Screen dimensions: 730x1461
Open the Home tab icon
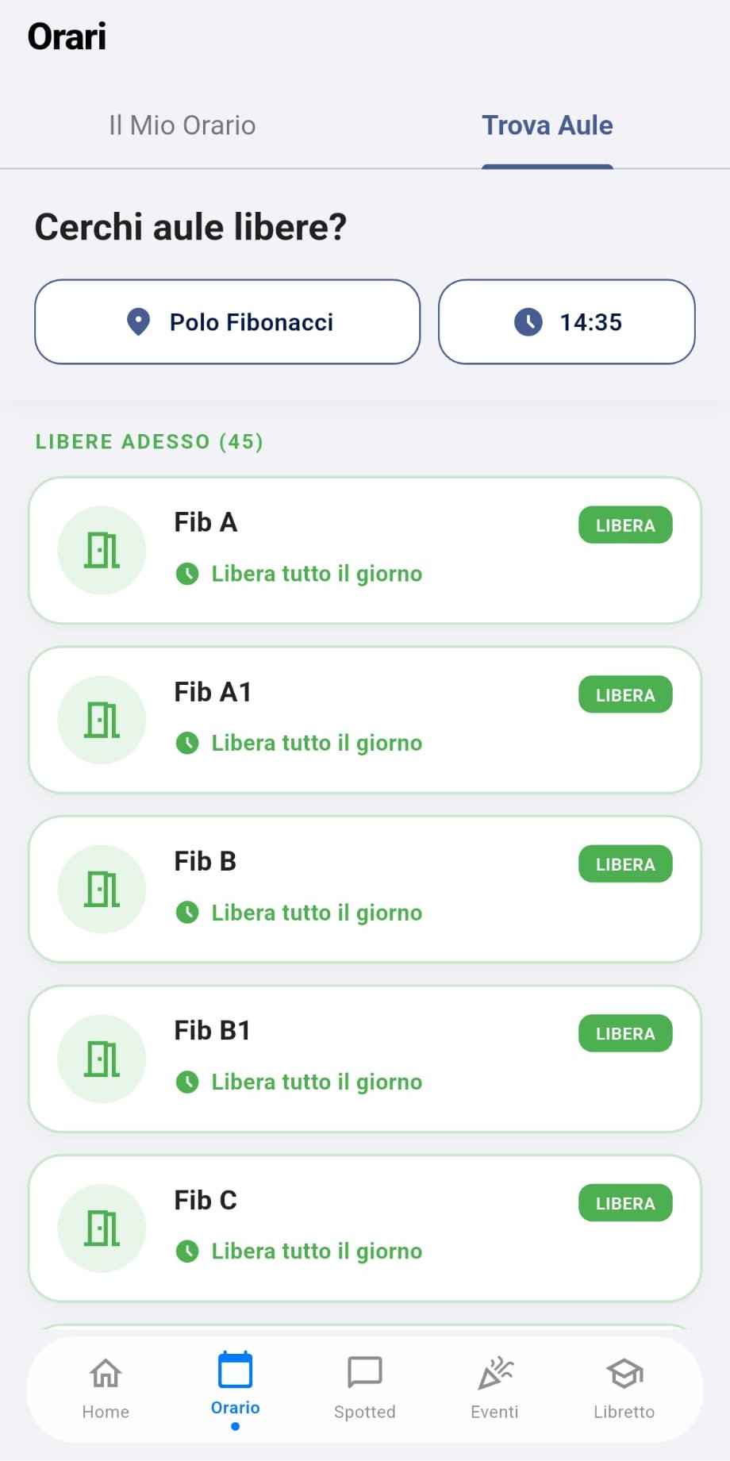click(106, 1373)
